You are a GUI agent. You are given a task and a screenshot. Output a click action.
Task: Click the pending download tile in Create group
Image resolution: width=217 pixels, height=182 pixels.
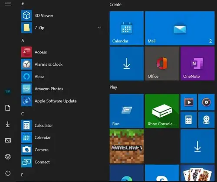(127, 64)
